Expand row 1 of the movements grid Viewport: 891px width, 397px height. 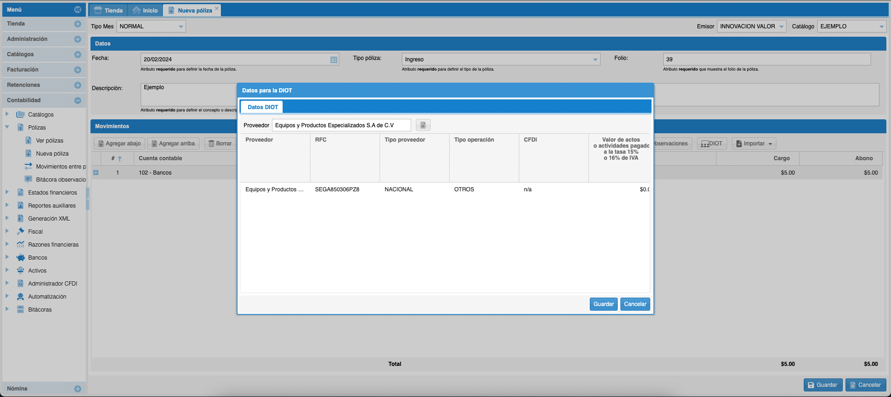point(96,173)
